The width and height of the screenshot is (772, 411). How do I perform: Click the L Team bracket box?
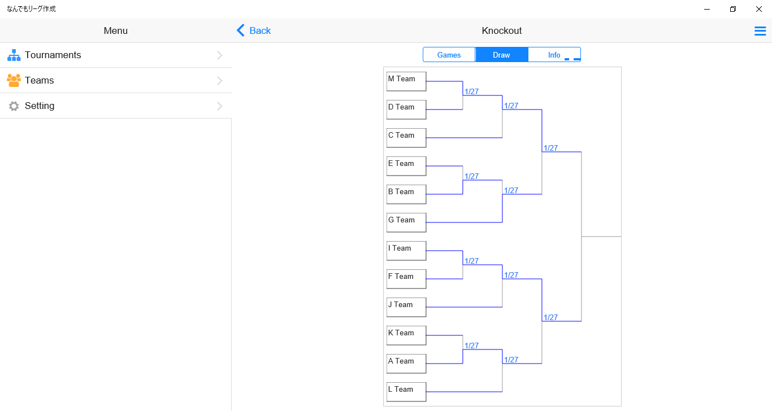tap(406, 392)
